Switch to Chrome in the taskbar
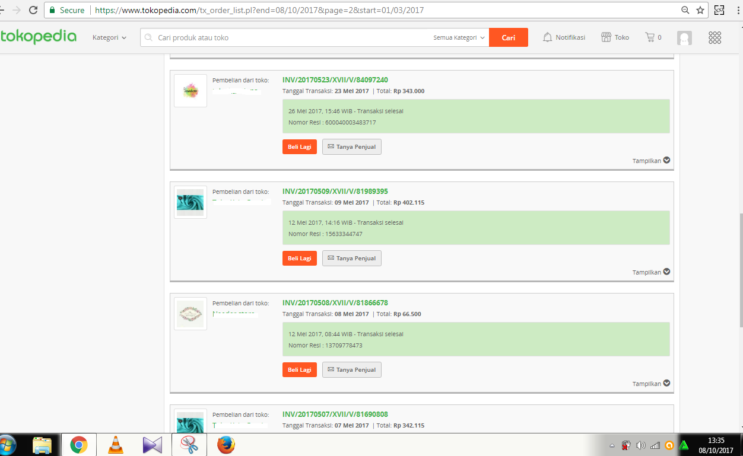 (79, 445)
